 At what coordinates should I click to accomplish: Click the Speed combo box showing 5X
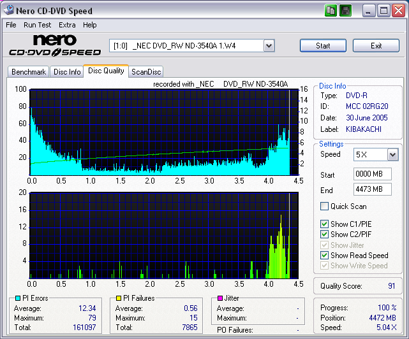click(x=376, y=155)
